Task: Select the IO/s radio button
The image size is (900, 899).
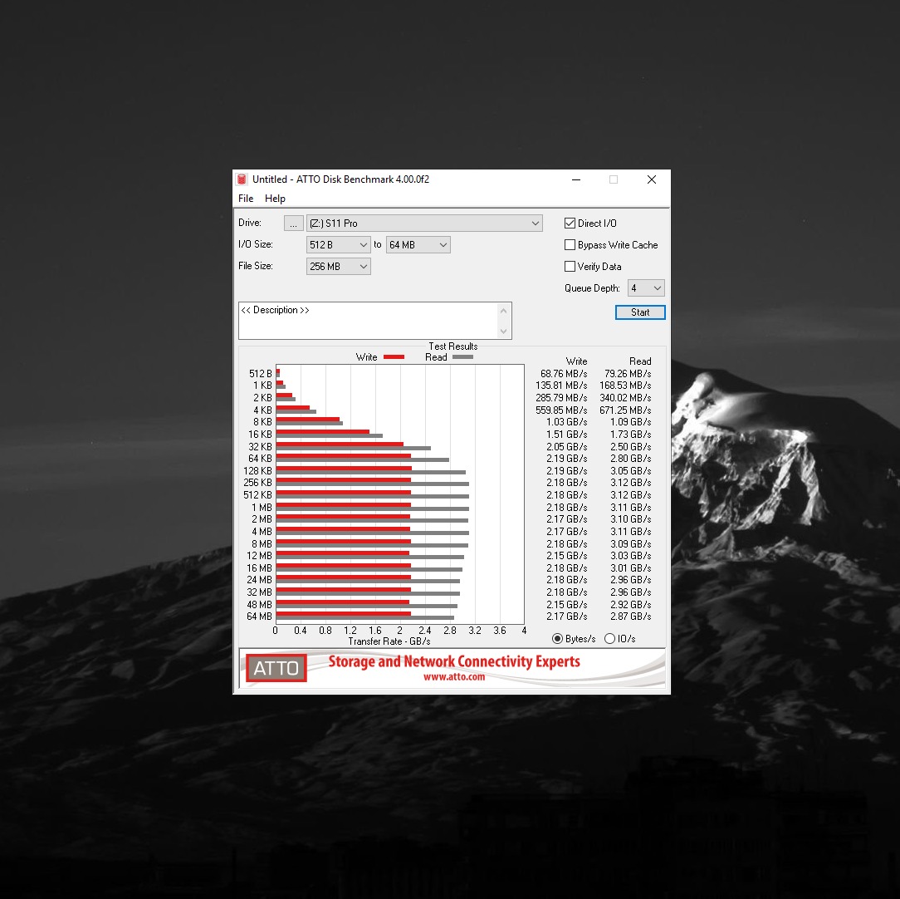Action: coord(609,639)
